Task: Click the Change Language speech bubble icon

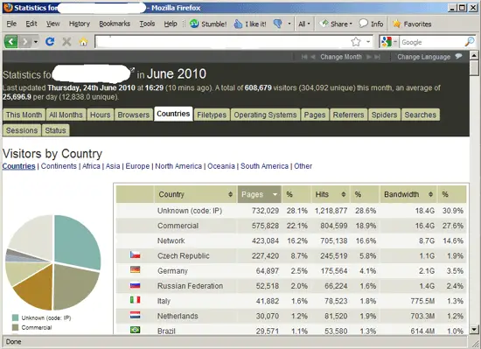Action: pyautogui.click(x=458, y=57)
